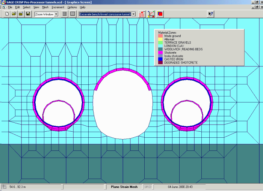Click the Alluvium yellow color swatch
The height and width of the screenshot is (191, 263).
pyautogui.click(x=160, y=39)
